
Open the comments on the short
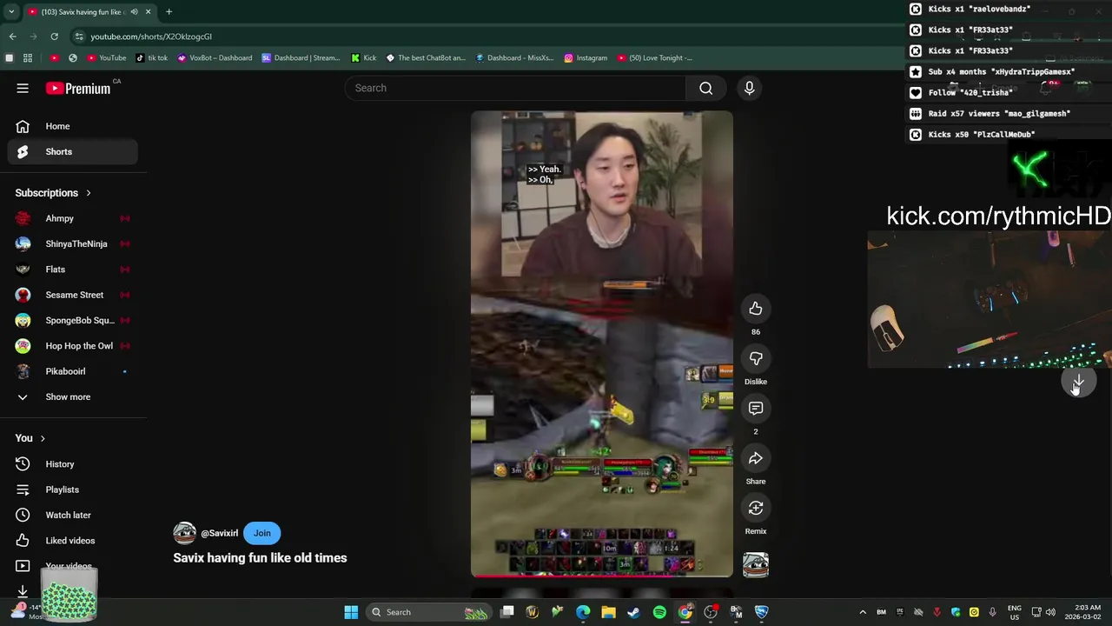coord(756,408)
